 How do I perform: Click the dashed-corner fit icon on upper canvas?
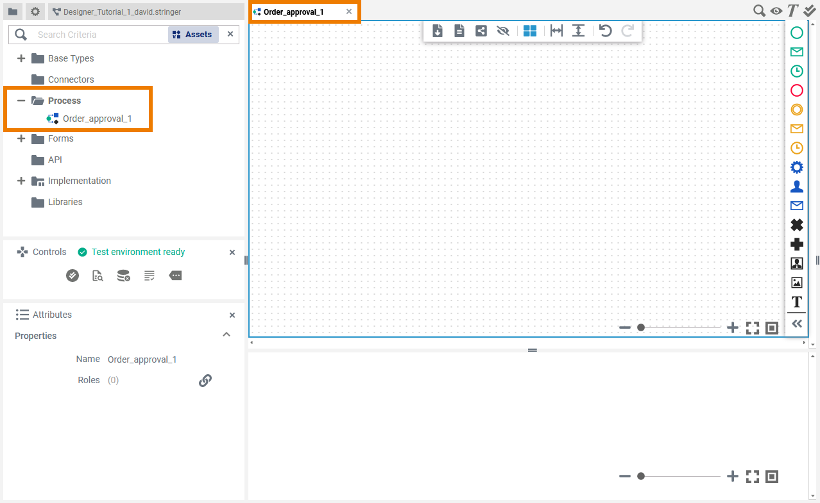click(x=753, y=328)
